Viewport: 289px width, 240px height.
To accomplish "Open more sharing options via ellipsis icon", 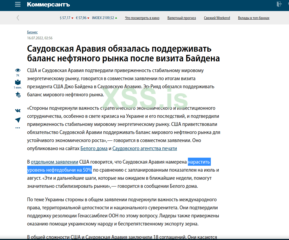I will click(18, 128).
